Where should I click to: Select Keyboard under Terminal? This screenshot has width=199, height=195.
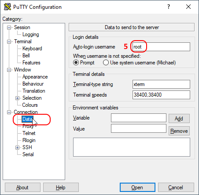point(32,49)
